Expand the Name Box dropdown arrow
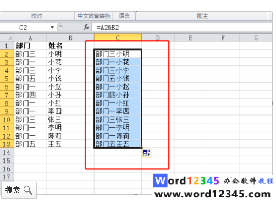Screen dimensions: 276x203 (x=52, y=28)
